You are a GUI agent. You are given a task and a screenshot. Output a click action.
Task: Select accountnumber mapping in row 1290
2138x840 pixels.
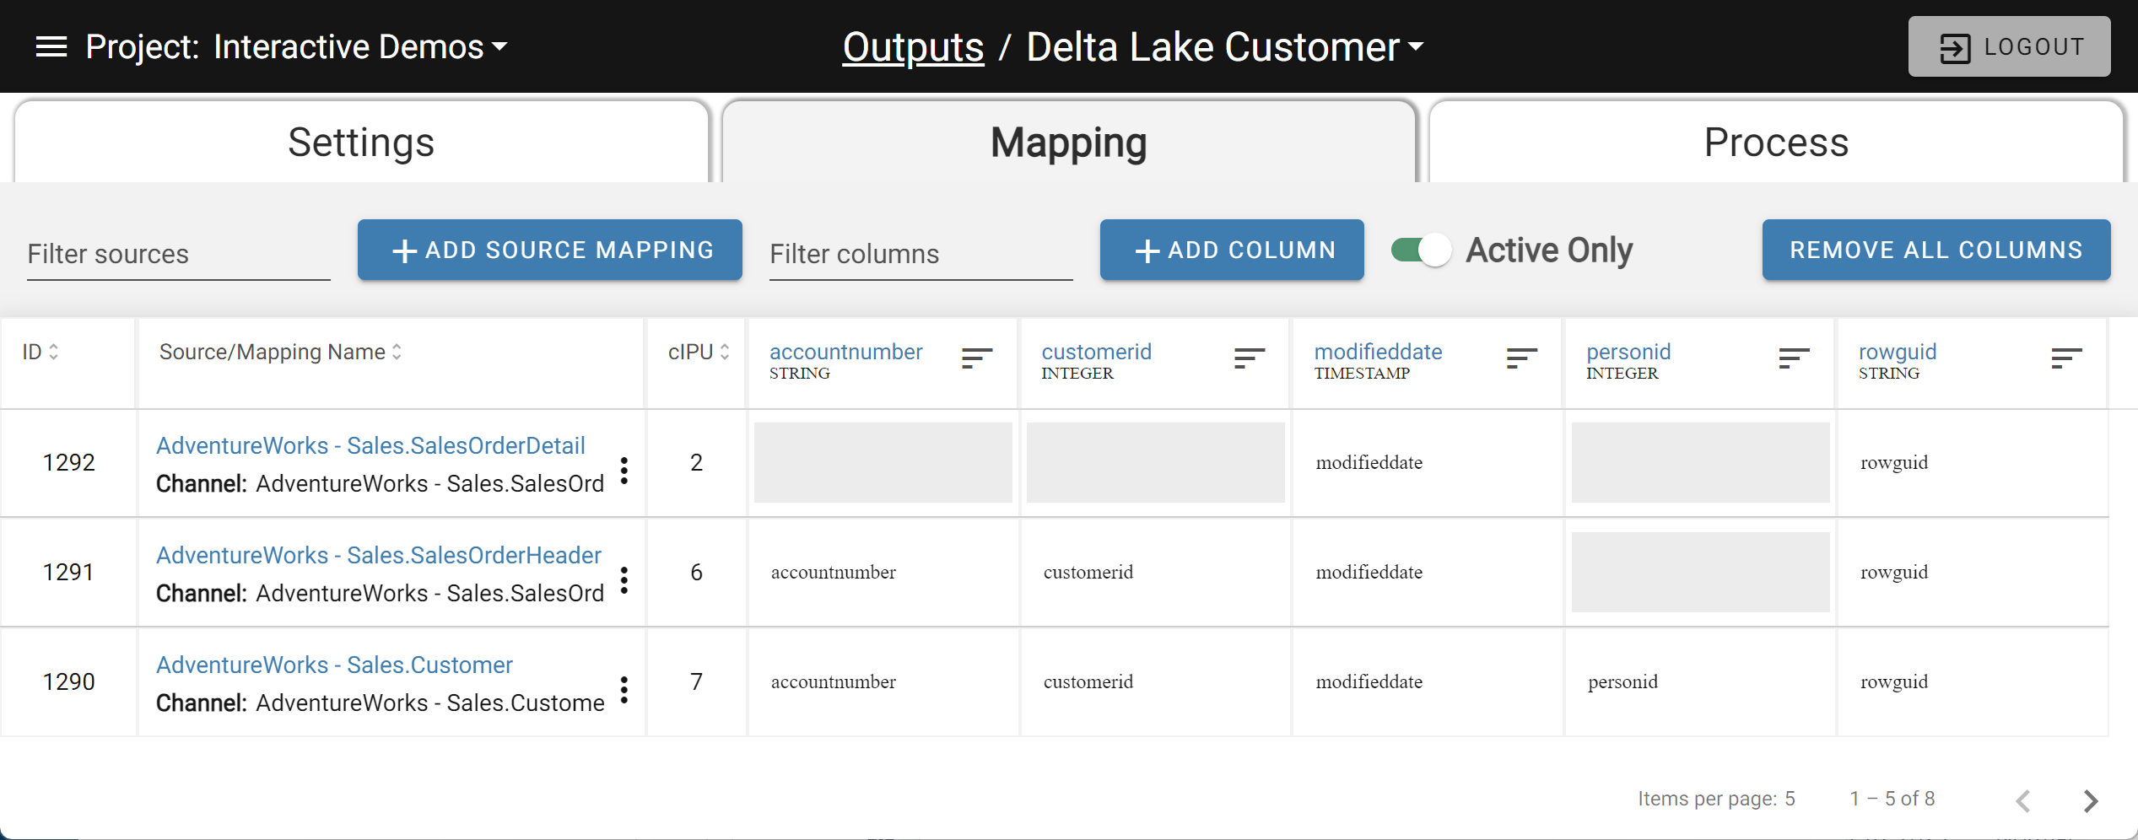click(834, 681)
